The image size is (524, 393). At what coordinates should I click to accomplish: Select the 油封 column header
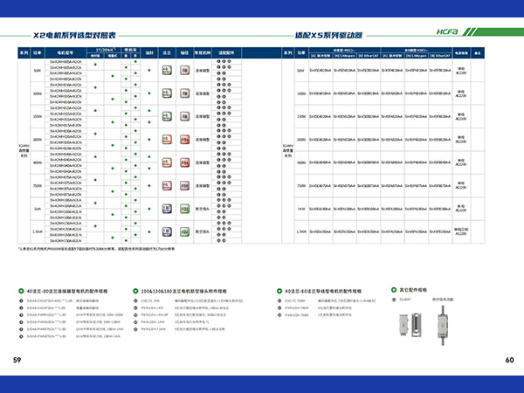149,53
